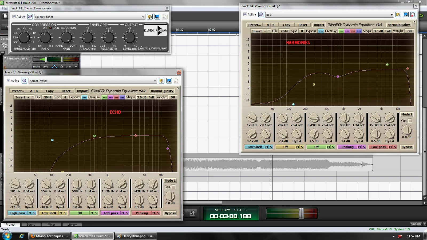Viewport: 427px width, 240px height.
Task: Click Mode 1 button in Track 14 GlissEQ
Action: point(407,114)
